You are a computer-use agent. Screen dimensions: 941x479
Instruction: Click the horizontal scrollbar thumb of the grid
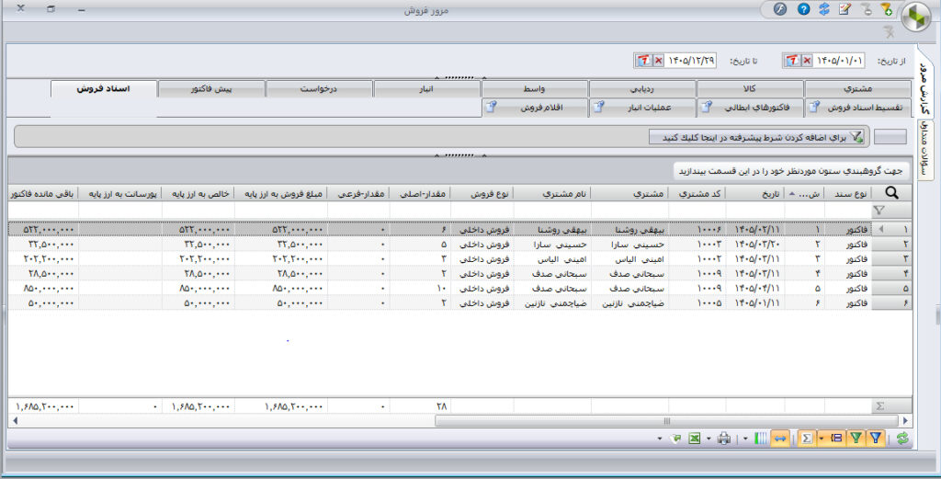click(666, 421)
